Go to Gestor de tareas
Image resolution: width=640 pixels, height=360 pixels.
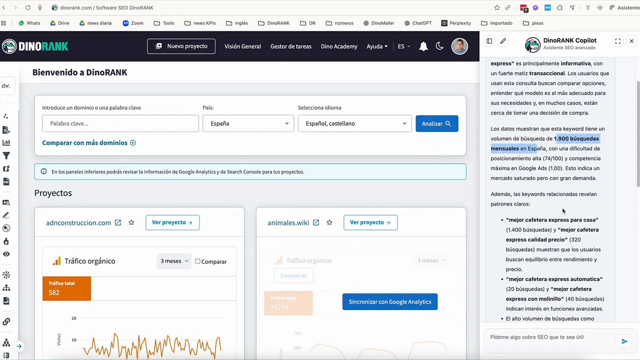pyautogui.click(x=290, y=46)
